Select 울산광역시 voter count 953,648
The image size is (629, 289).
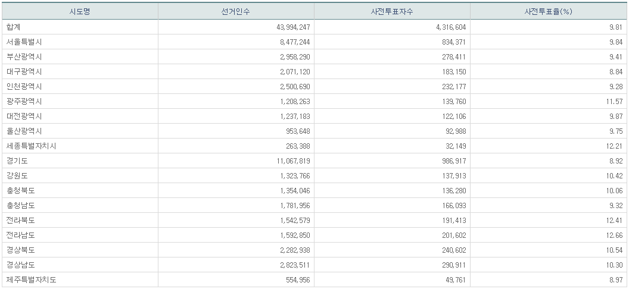coord(295,131)
